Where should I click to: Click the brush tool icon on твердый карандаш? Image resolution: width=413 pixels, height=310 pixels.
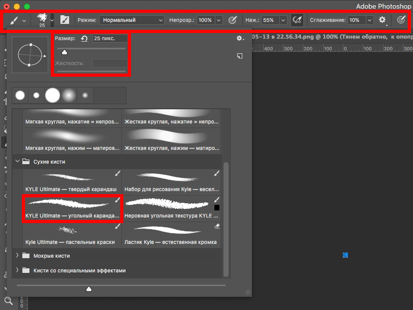pos(118,173)
